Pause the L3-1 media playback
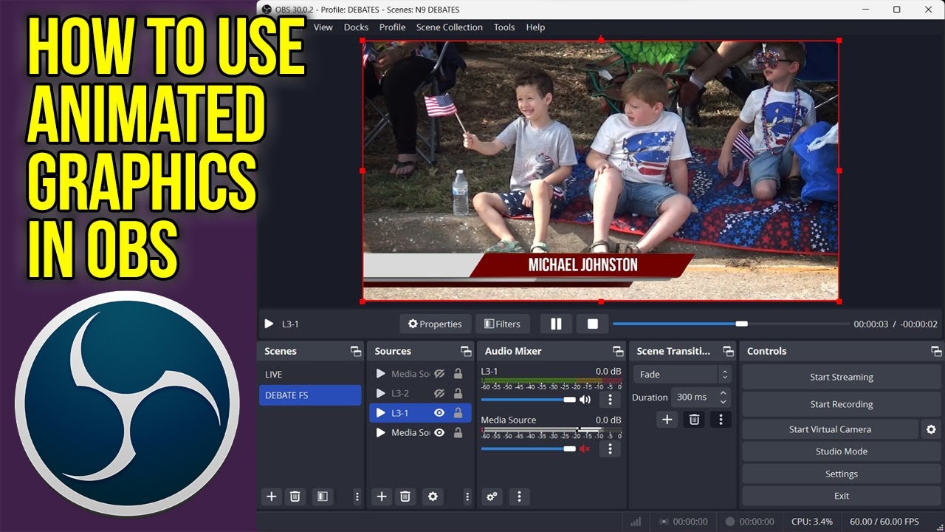945x532 pixels. click(x=556, y=324)
